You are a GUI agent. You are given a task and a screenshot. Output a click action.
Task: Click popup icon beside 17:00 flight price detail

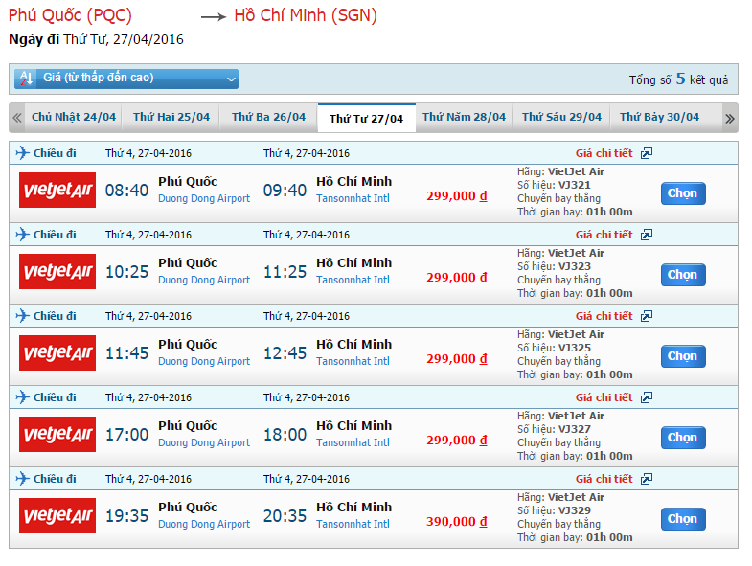point(647,397)
